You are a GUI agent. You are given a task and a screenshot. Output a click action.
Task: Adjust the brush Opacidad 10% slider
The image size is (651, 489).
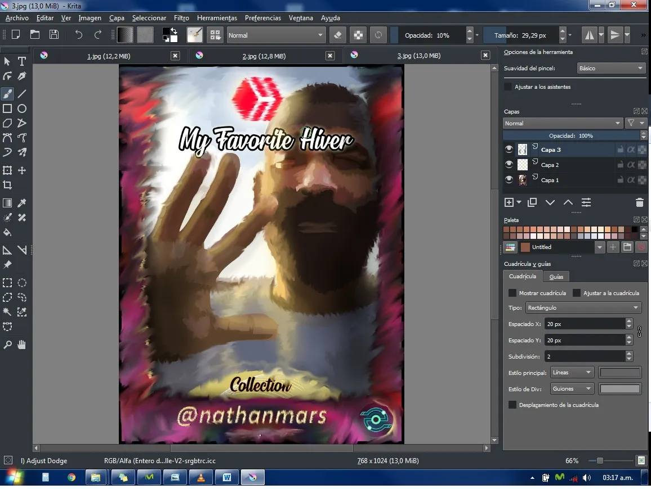[x=427, y=35]
